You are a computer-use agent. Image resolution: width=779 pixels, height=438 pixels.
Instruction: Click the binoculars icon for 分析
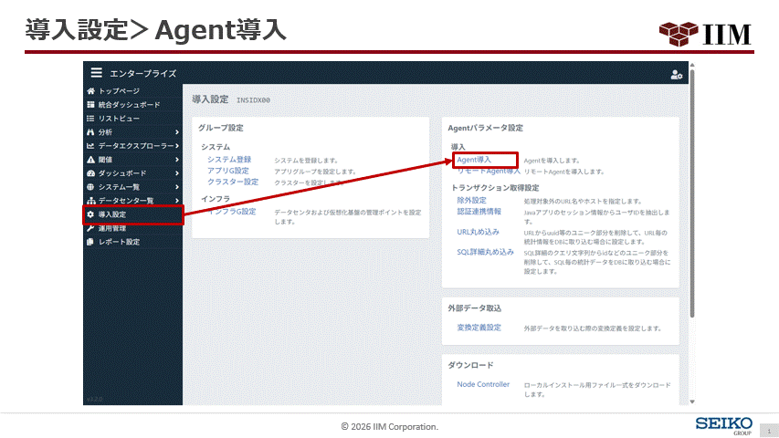90,132
